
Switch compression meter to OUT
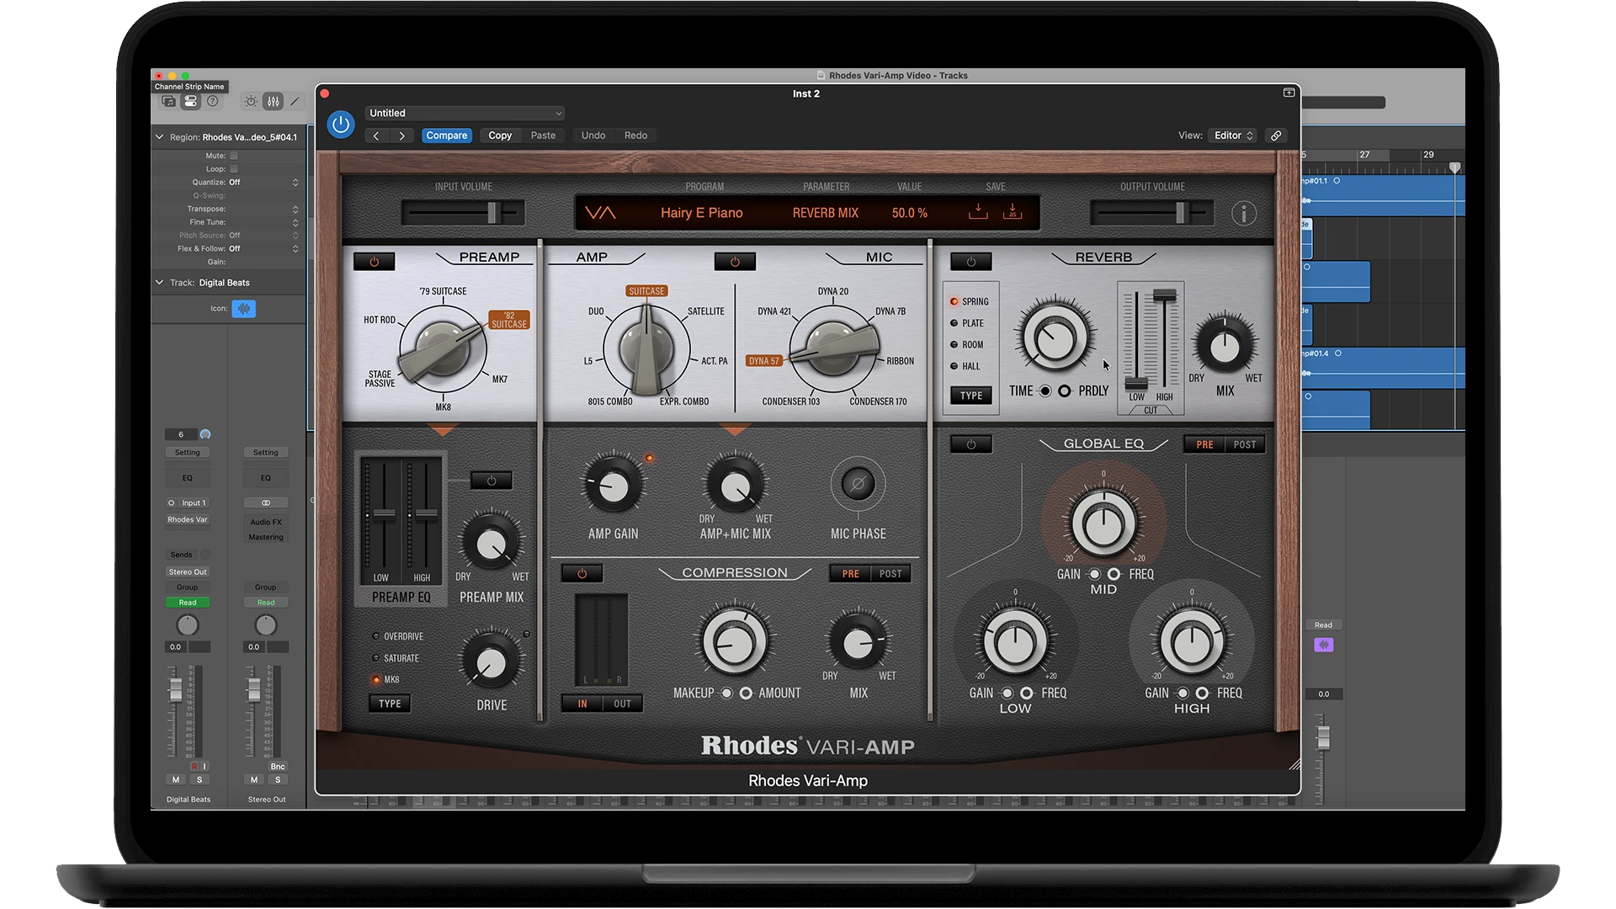click(x=622, y=704)
